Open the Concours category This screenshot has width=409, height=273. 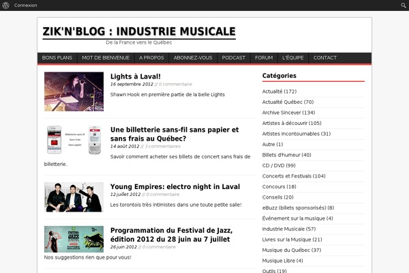(279, 187)
